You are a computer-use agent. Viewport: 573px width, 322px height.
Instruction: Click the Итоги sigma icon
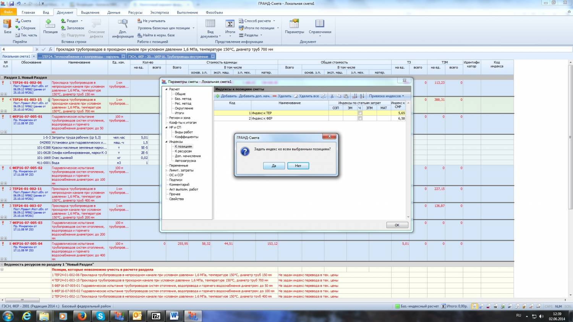[230, 24]
